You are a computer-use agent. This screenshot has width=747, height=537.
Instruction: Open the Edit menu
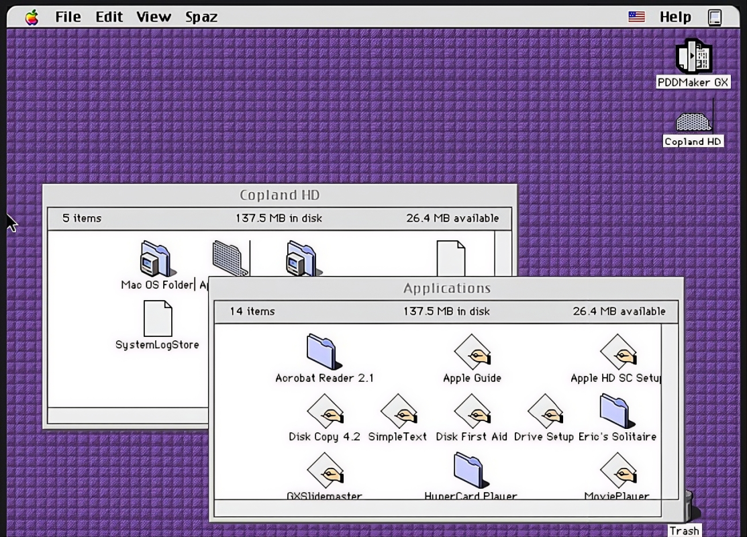109,17
